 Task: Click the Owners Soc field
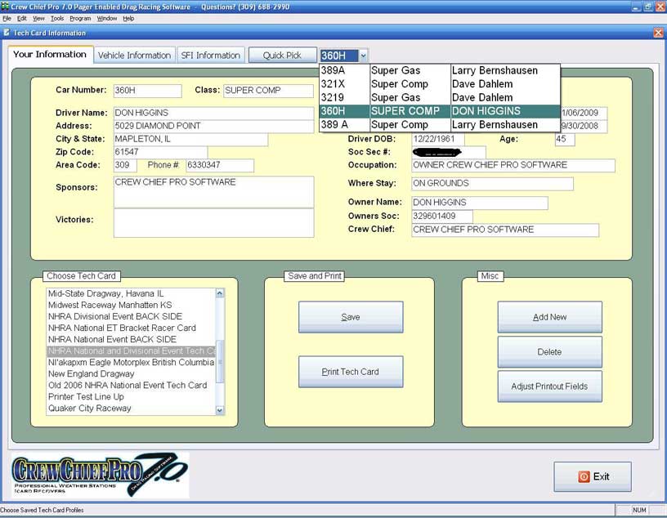click(x=442, y=216)
